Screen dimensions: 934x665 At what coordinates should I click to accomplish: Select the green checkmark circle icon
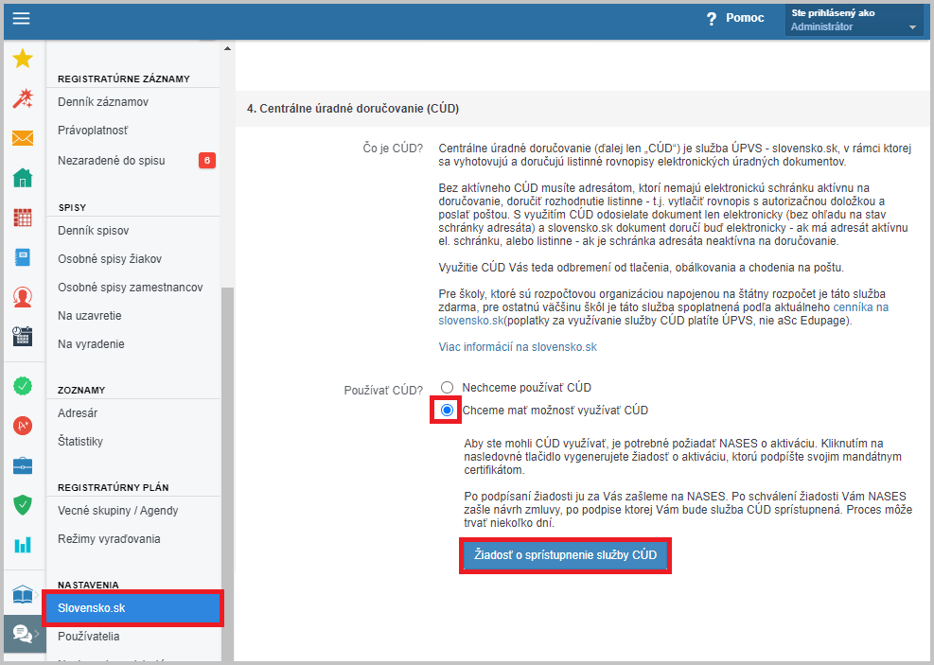pyautogui.click(x=23, y=386)
